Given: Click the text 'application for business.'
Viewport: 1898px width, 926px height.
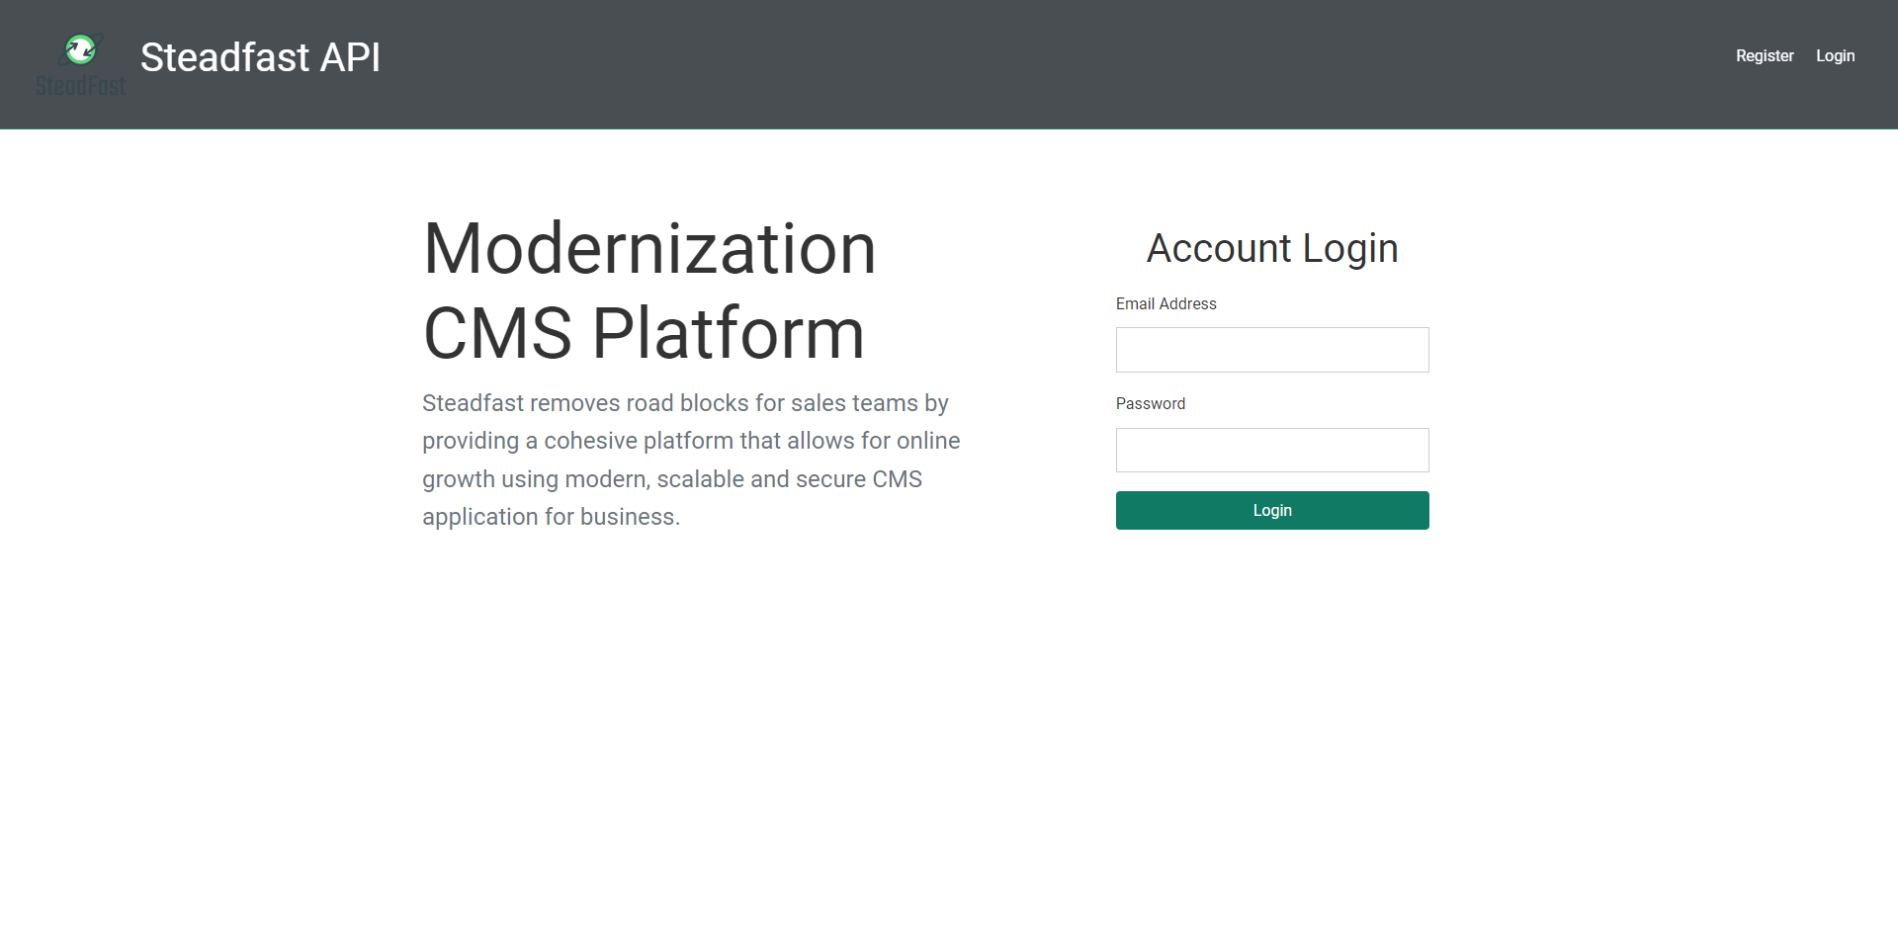Looking at the screenshot, I should tap(551, 517).
